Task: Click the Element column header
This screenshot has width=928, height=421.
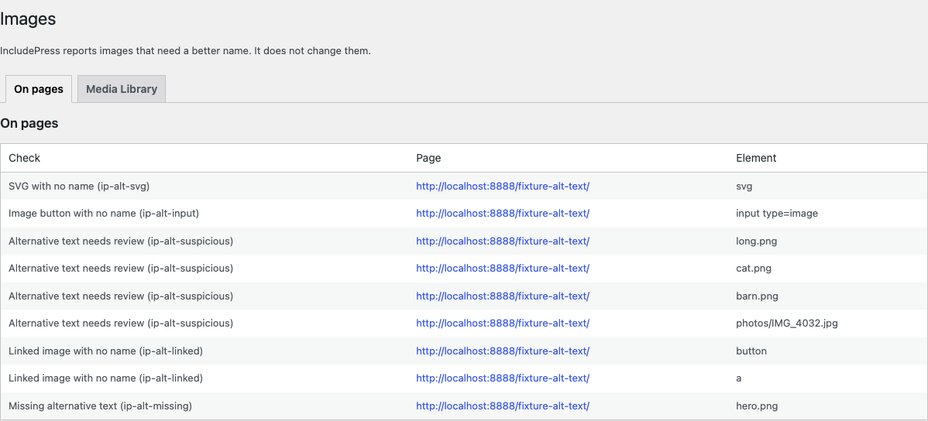Action: (x=756, y=158)
